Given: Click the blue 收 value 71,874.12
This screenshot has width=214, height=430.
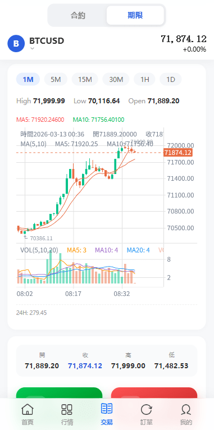Looking at the screenshot, I should click(x=85, y=366).
